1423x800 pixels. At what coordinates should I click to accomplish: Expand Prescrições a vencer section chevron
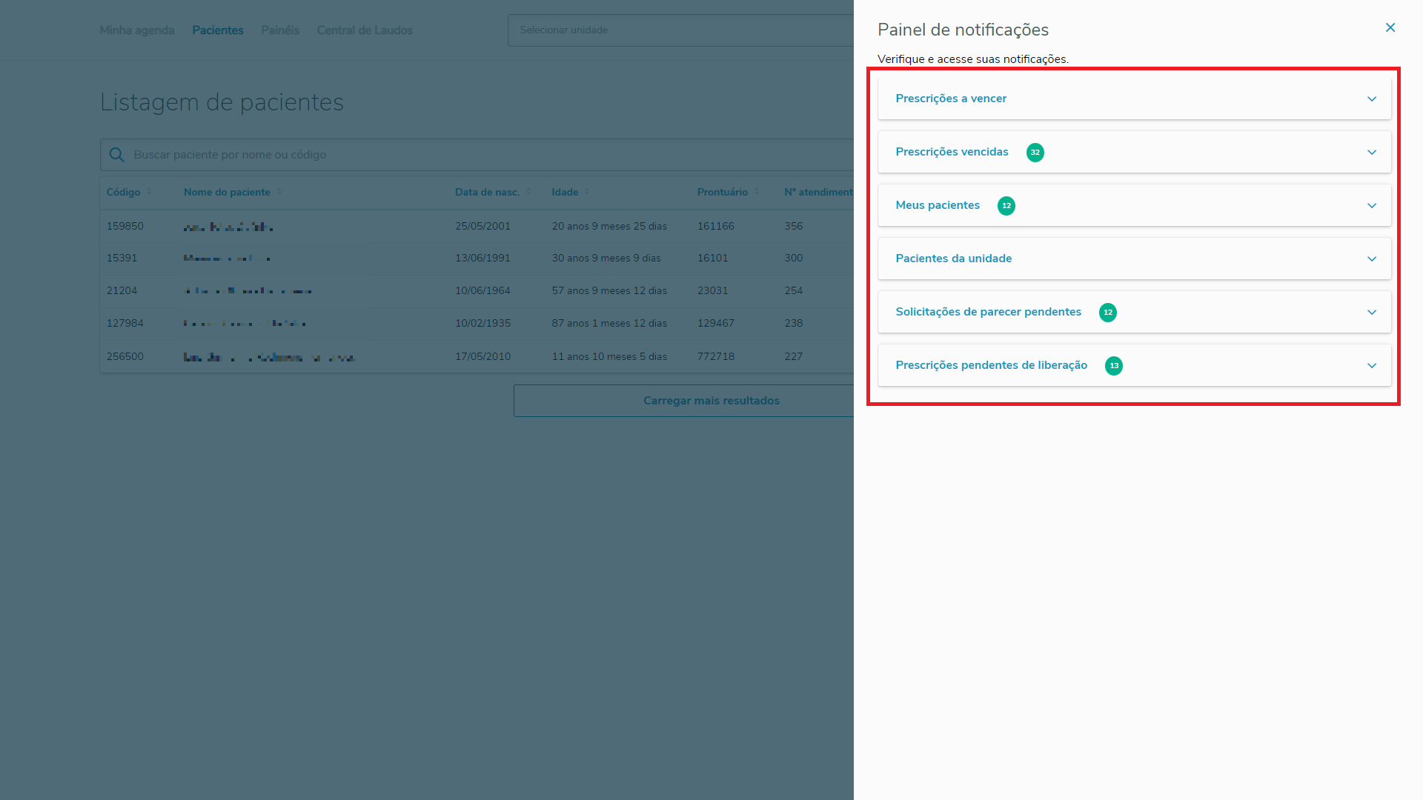click(x=1371, y=99)
